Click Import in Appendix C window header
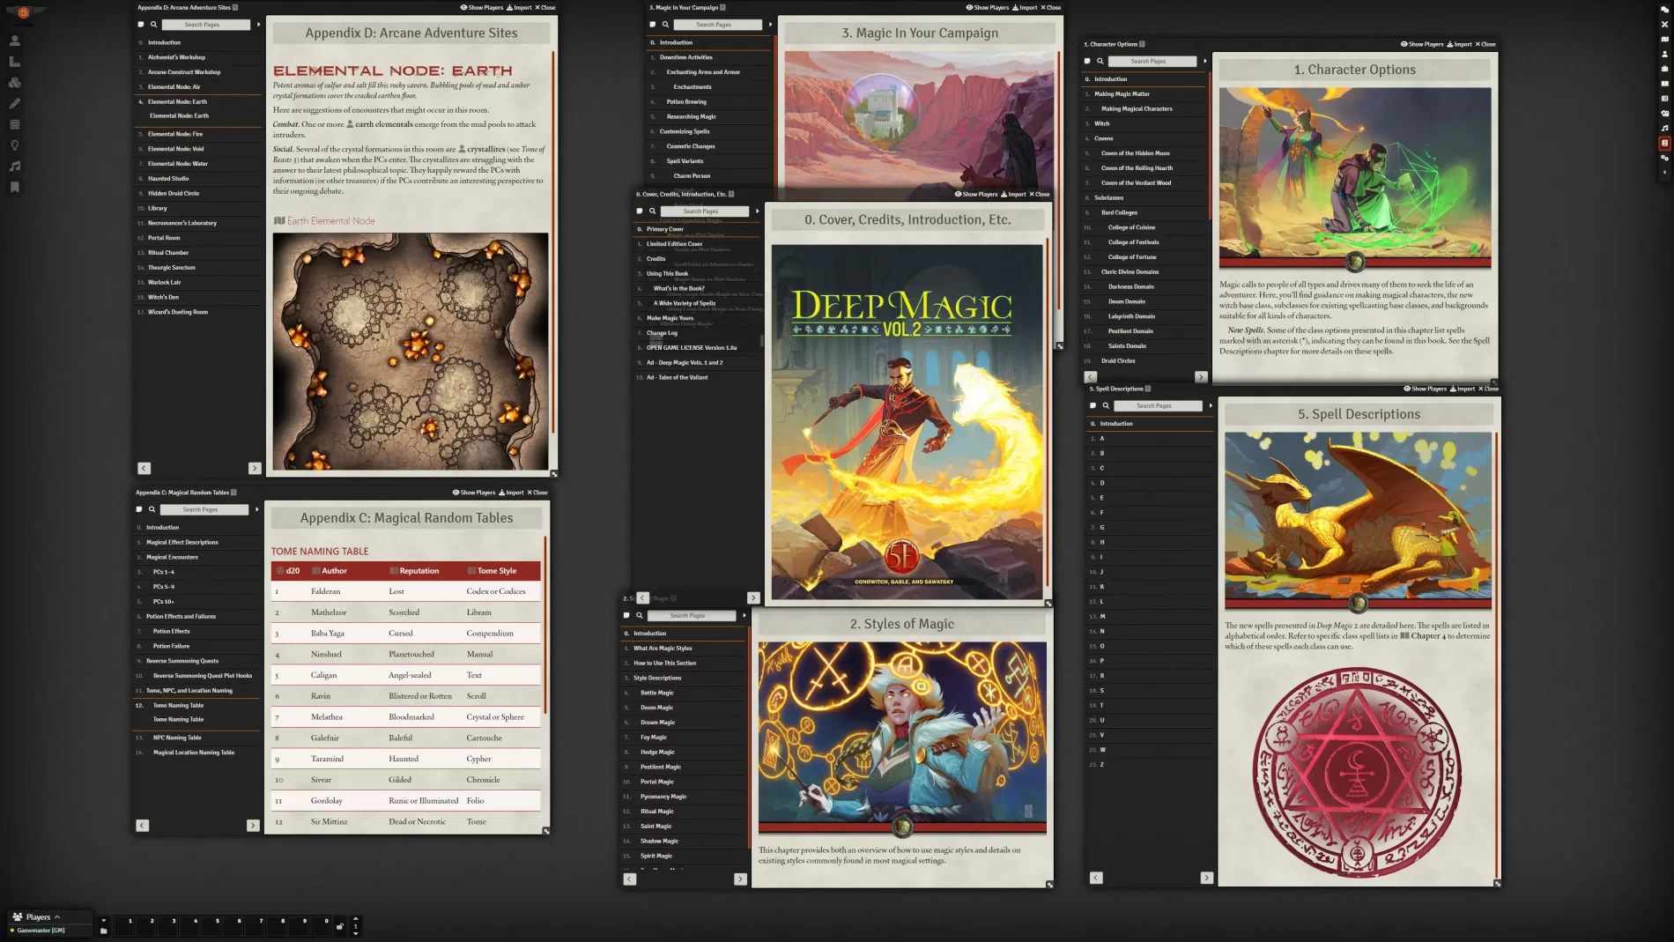The width and height of the screenshot is (1674, 942). coord(511,493)
